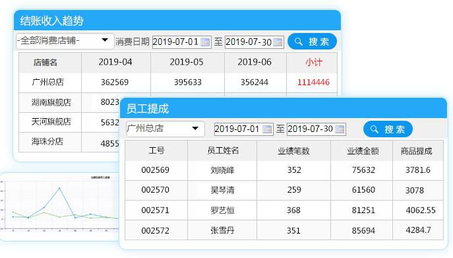Screen dimensions: 453x258
Task: Click the 搜索 button in employee commission
Action: pyautogui.click(x=388, y=129)
